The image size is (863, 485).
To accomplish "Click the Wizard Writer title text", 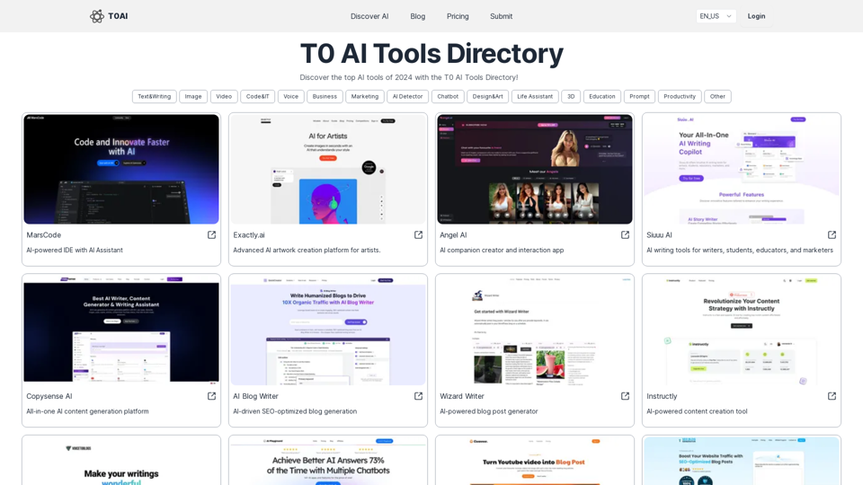I will coord(462,396).
